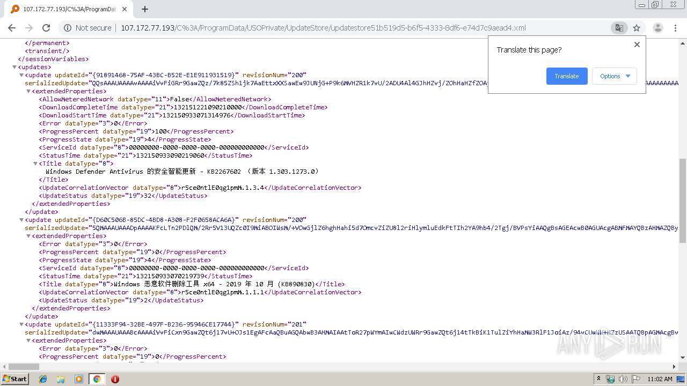The image size is (687, 386).
Task: Click the Translate button
Action: tap(567, 76)
